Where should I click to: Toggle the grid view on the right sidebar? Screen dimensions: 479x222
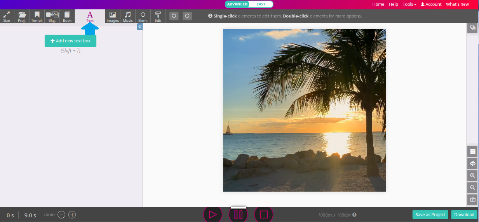coord(472,151)
